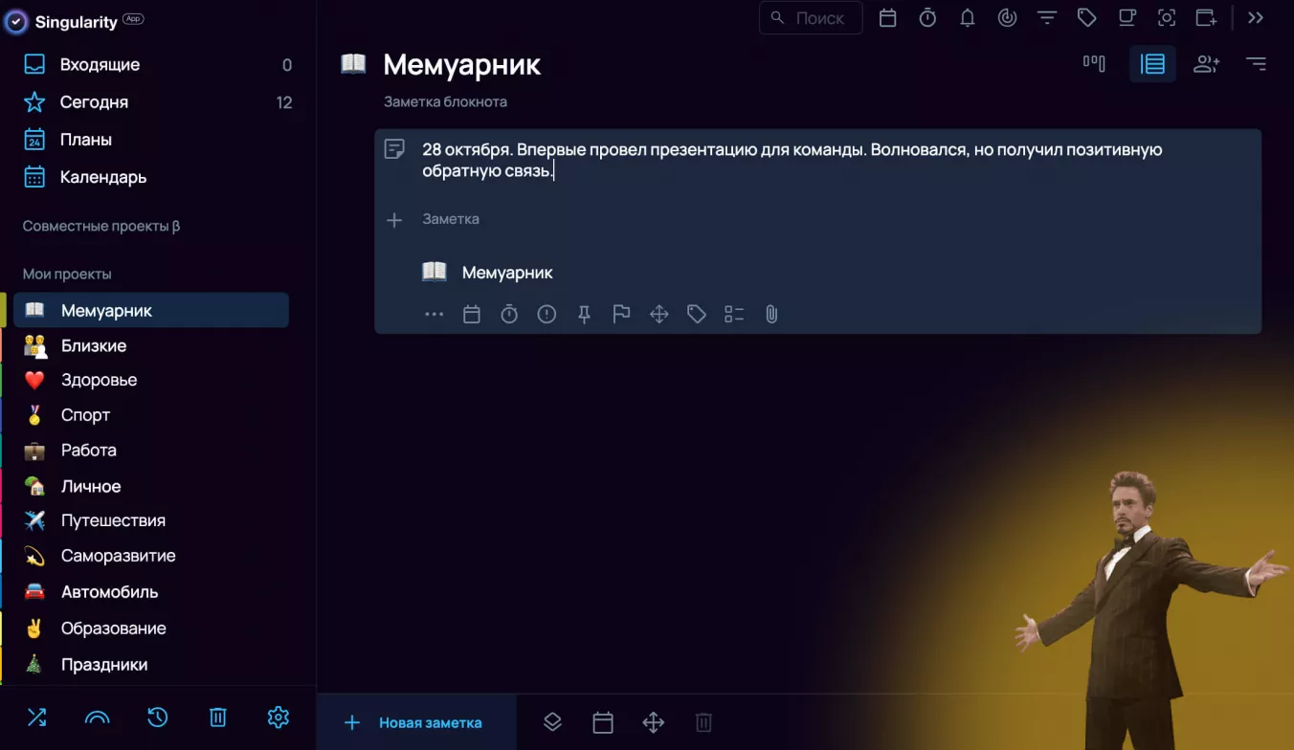The height and width of the screenshot is (750, 1294).
Task: Open the shuffle icon in sidebar footer
Action: click(36, 717)
